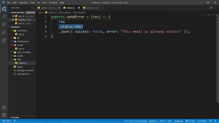This screenshot has width=219, height=123.
Task: Open user.js under model folder
Action: tap(22, 49)
